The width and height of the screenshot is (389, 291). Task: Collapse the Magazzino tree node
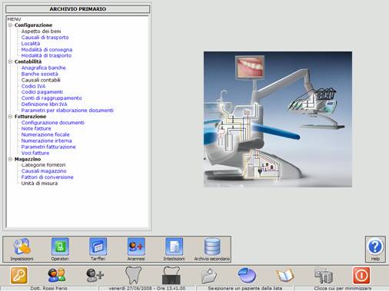point(10,159)
